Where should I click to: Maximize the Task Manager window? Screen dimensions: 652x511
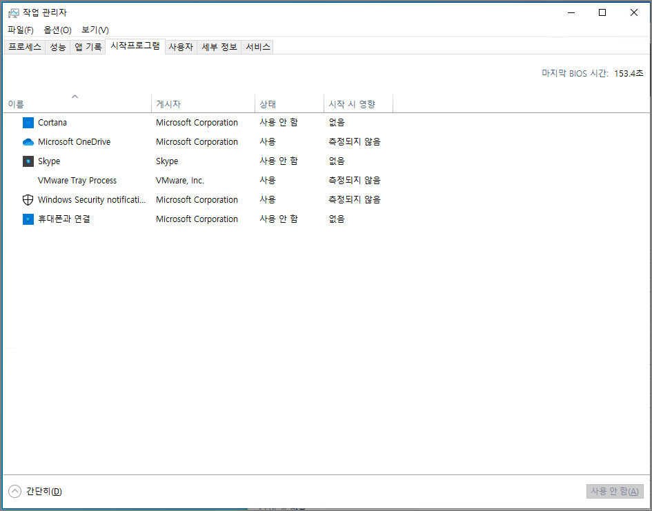click(x=602, y=13)
